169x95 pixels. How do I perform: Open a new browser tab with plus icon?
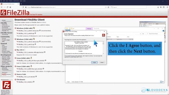click(x=21, y=4)
